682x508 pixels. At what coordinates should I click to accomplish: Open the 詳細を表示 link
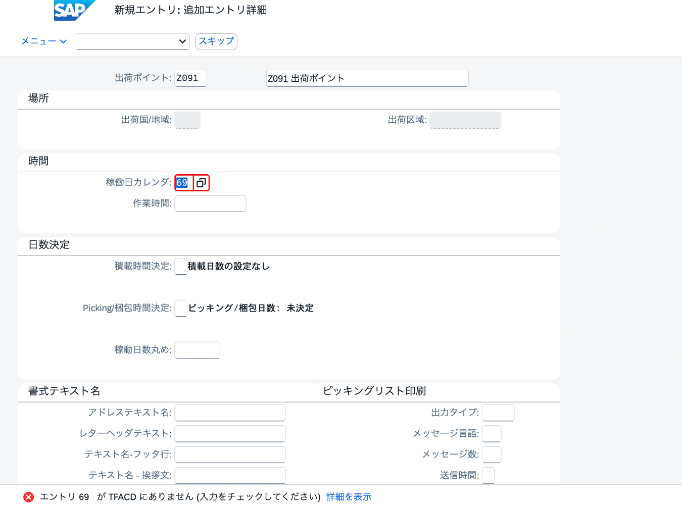pyautogui.click(x=349, y=497)
